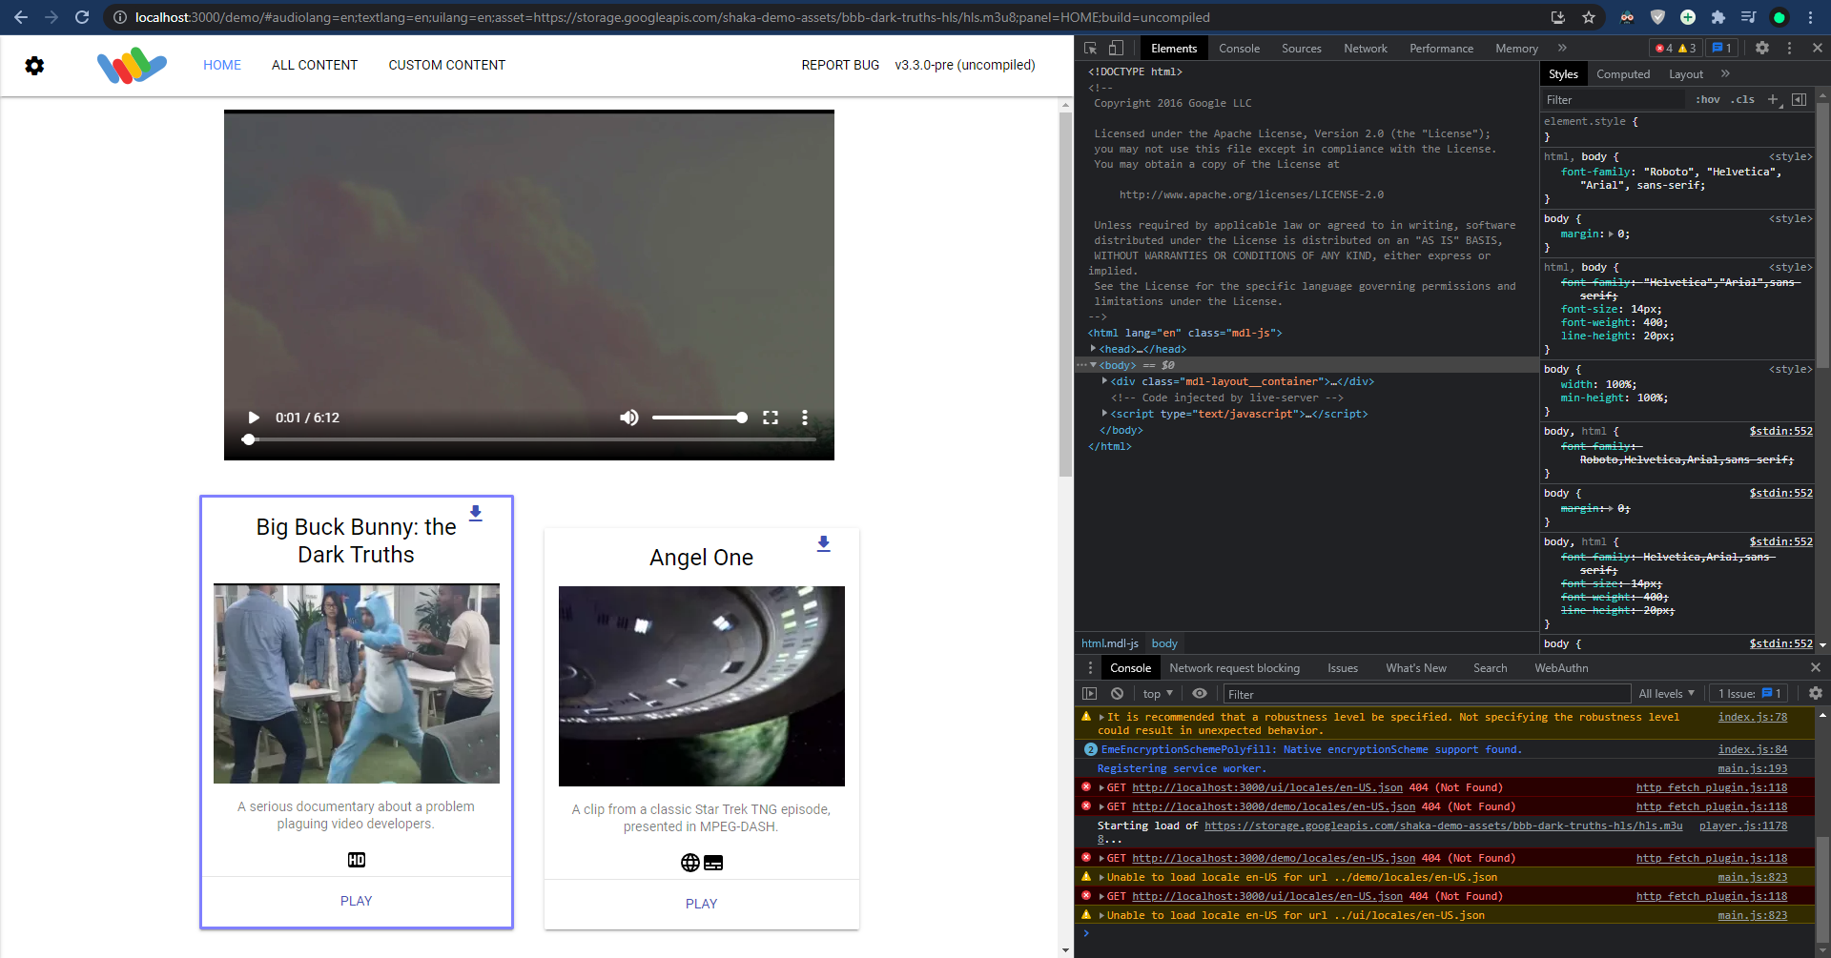This screenshot has height=958, width=1831.
Task: Enter fullscreen on the playing video
Action: pos(771,418)
